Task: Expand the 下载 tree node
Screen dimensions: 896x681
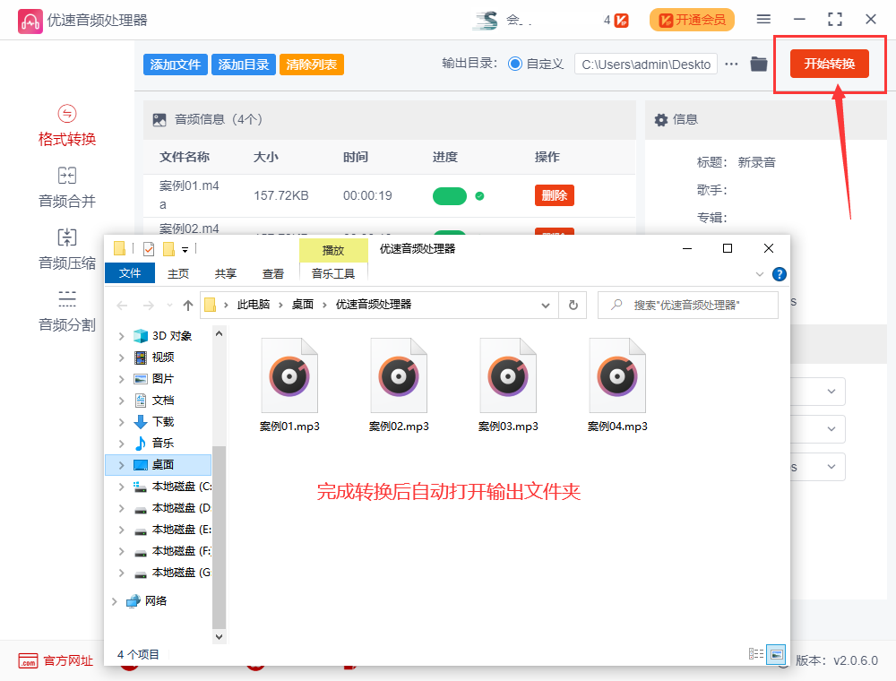Action: click(121, 422)
